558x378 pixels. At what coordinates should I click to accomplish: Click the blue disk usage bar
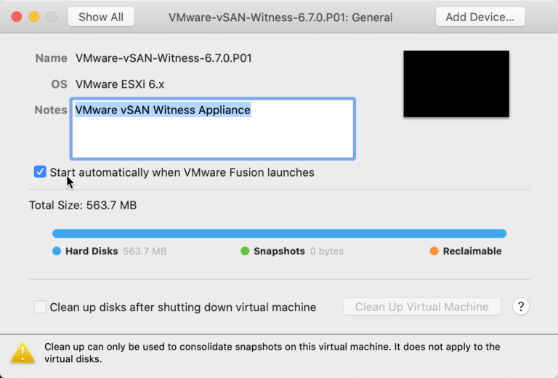[279, 233]
